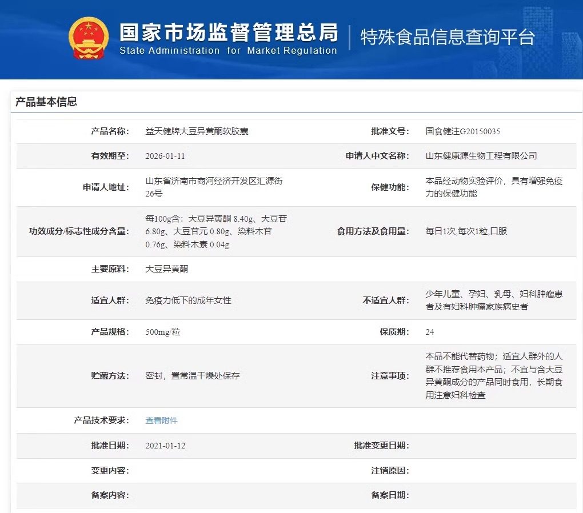Click the 批准变更日期 label
Image resolution: width=583 pixels, height=513 pixels.
381,446
